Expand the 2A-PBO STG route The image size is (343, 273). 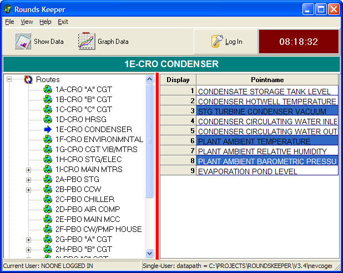[x=28, y=179]
